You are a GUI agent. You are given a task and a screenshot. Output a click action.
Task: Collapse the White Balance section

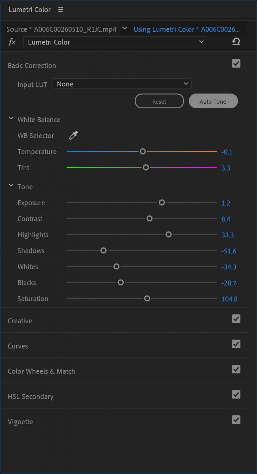point(11,119)
